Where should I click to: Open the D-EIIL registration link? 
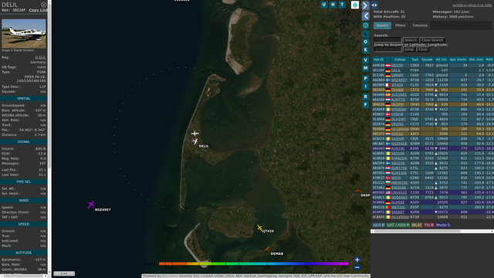coord(40,57)
